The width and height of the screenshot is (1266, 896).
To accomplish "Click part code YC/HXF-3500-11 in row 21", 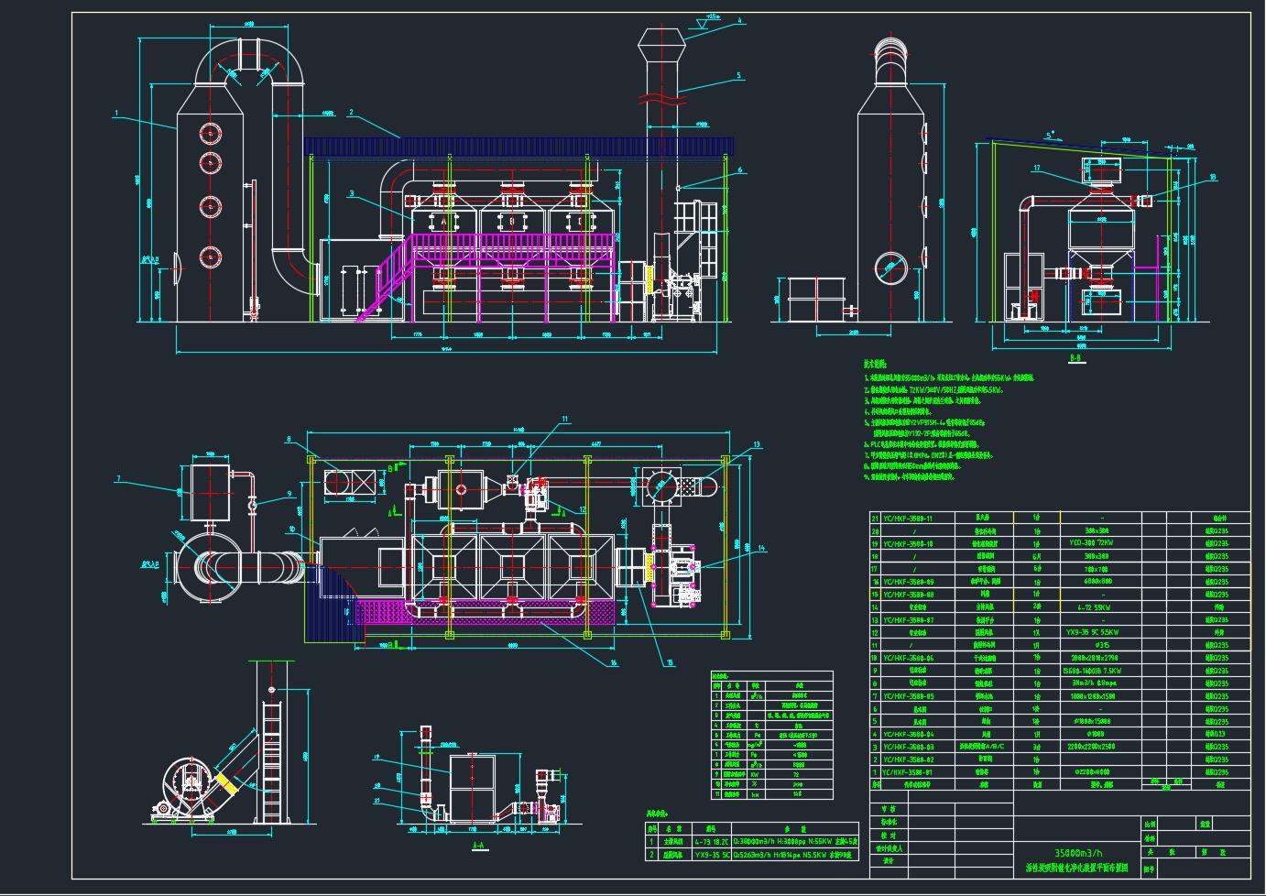I will 913,518.
